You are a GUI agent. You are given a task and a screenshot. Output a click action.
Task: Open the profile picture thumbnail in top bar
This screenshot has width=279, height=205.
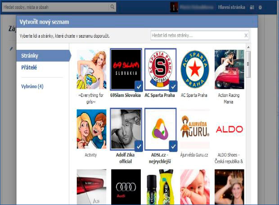[x=174, y=7]
